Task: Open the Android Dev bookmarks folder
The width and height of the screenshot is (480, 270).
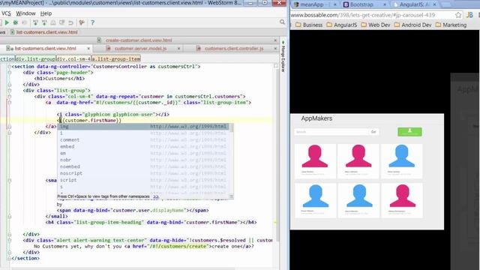Action: pos(412,25)
